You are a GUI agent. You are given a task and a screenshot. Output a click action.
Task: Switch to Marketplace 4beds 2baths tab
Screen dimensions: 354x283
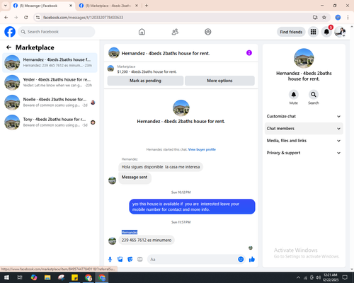[x=108, y=6]
